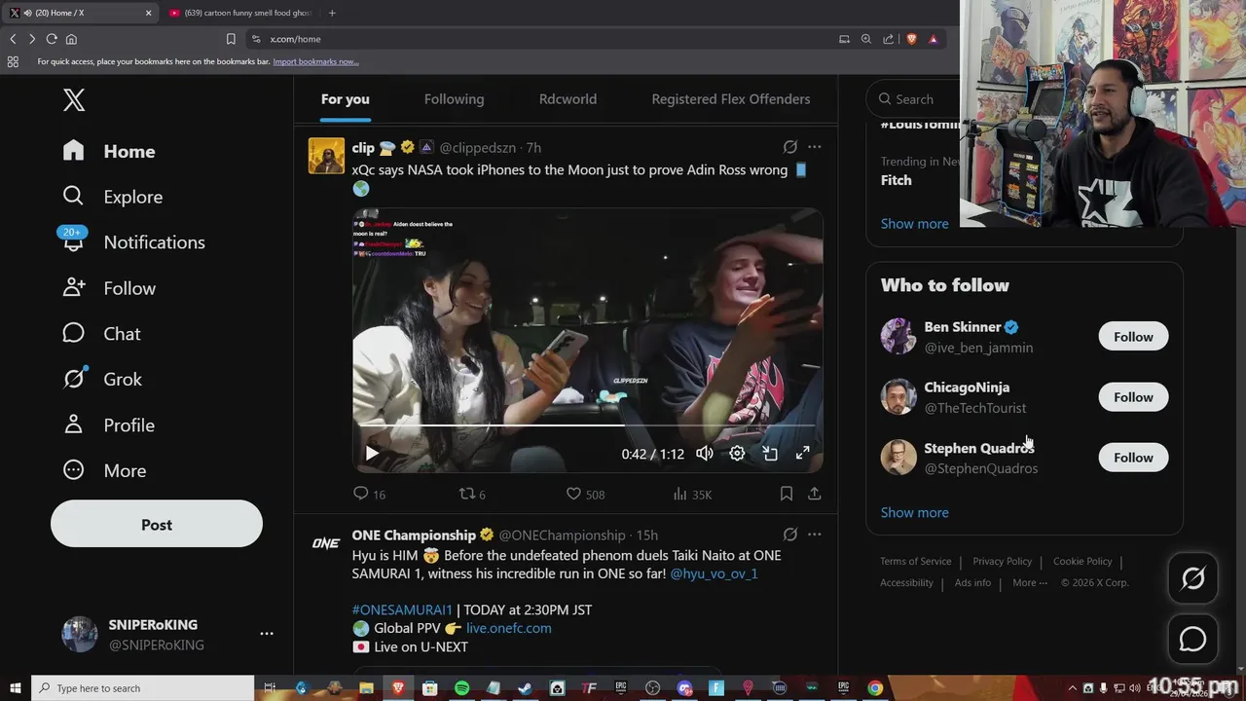Follow Ben Skinner
Viewport: 1246px width, 701px height.
tap(1133, 337)
